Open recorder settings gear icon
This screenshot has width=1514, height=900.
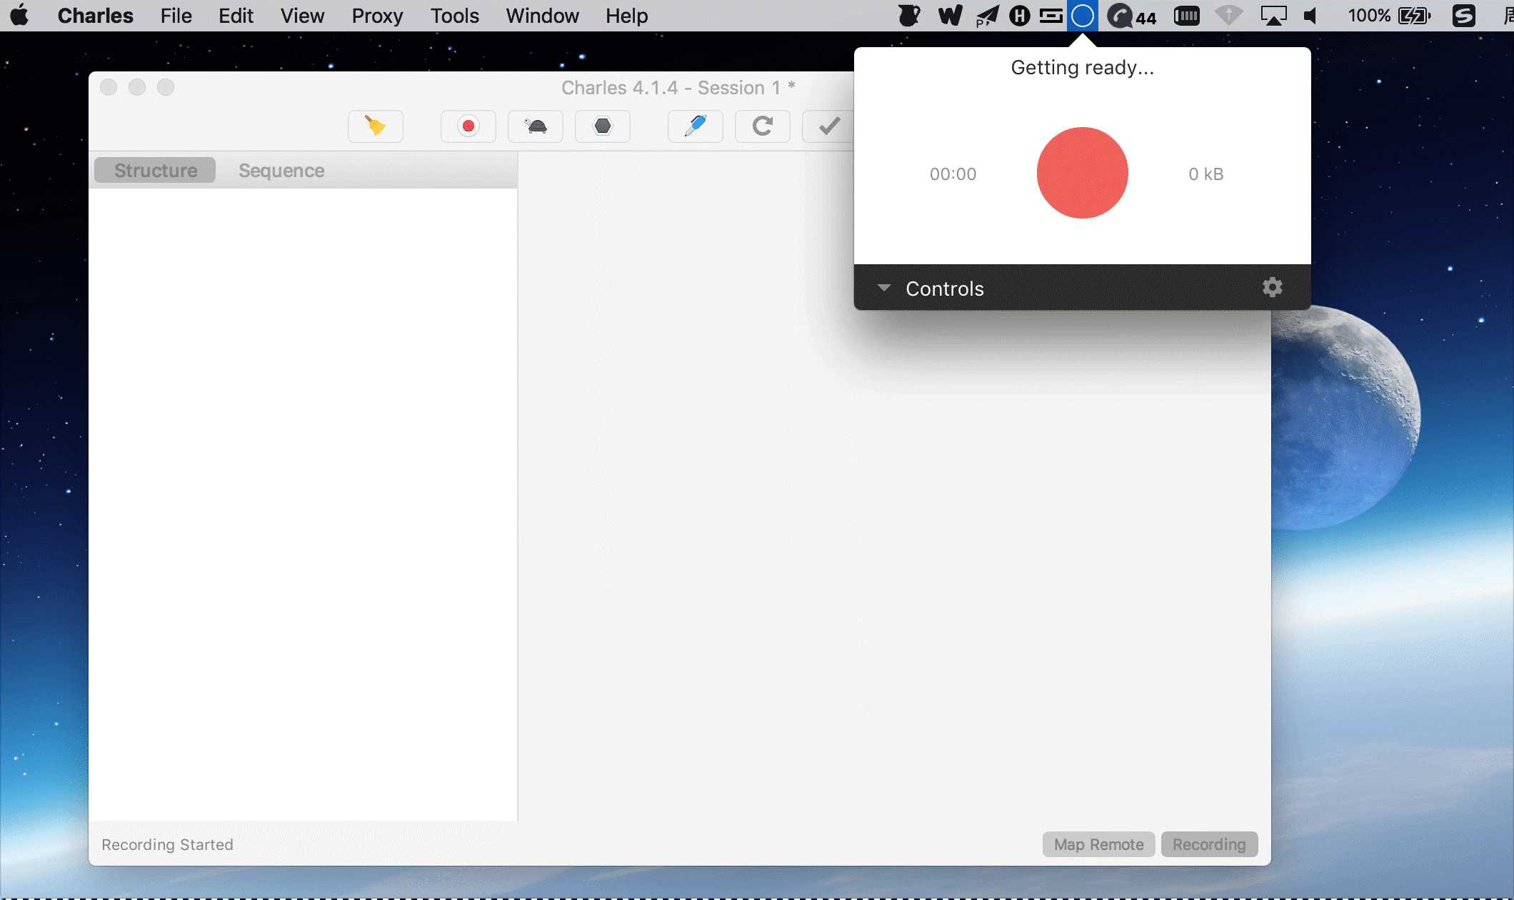click(x=1272, y=287)
